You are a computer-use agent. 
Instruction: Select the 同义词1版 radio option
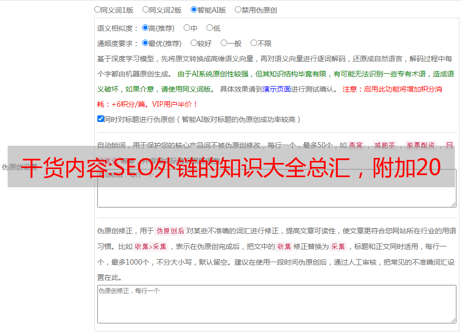pos(97,10)
